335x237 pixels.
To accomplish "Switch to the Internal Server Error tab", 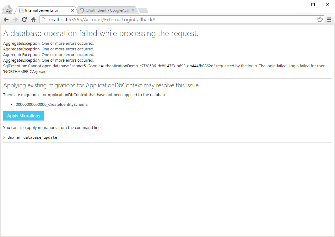I will pos(45,10).
